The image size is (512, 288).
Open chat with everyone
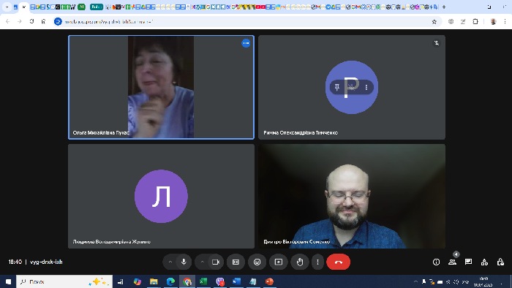pyautogui.click(x=468, y=262)
